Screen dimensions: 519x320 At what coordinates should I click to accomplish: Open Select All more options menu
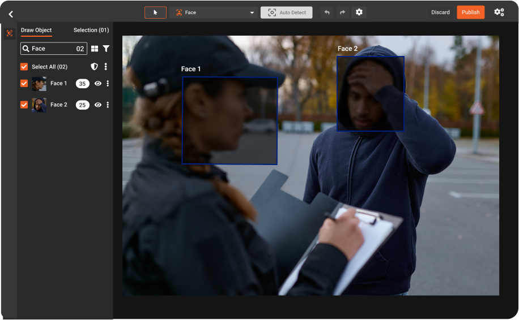click(106, 67)
